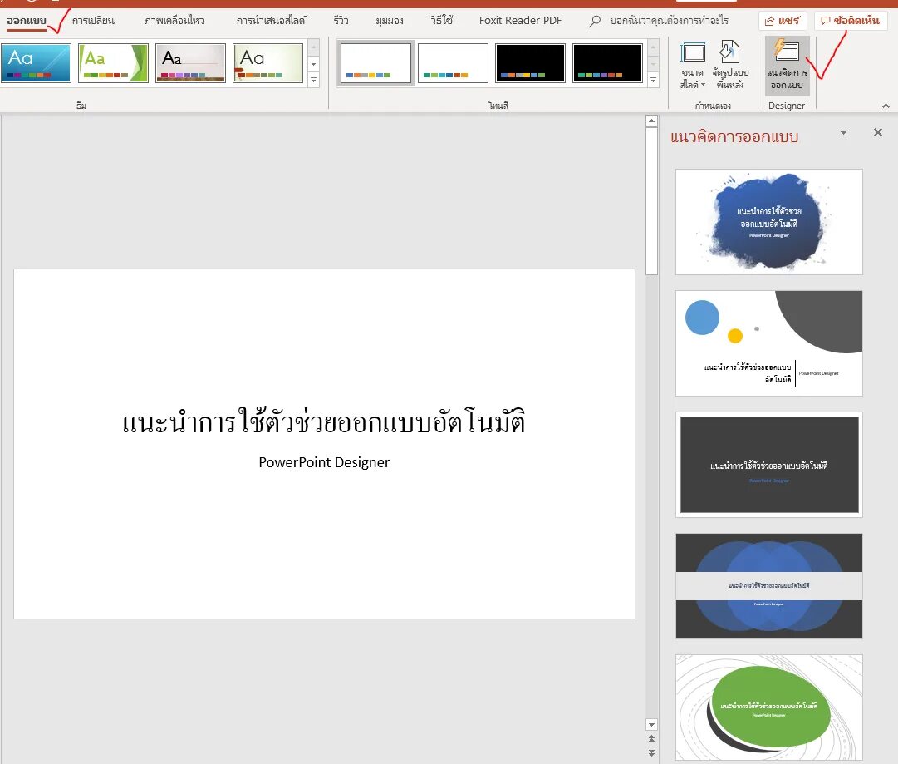Close the แนวคิดการออกแบบ pane
Image resolution: width=898 pixels, height=764 pixels.
pos(878,132)
